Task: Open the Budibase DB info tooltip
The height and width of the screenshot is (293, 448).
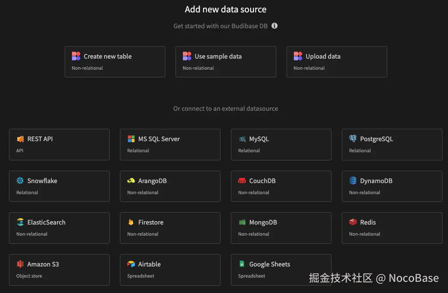Action: coord(274,26)
